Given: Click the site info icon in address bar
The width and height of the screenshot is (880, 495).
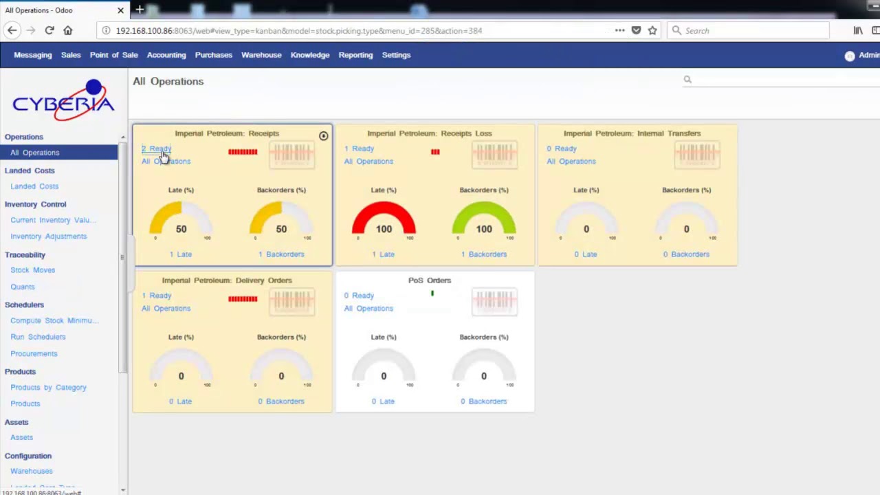Looking at the screenshot, I should [x=105, y=30].
